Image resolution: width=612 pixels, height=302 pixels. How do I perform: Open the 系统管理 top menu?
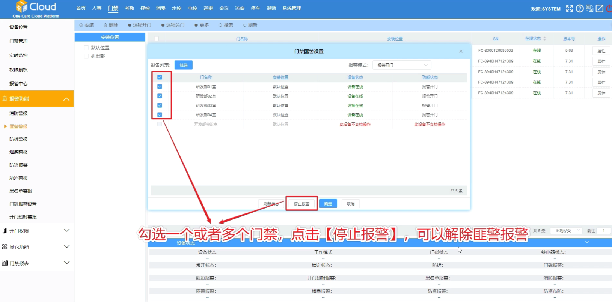click(x=292, y=8)
